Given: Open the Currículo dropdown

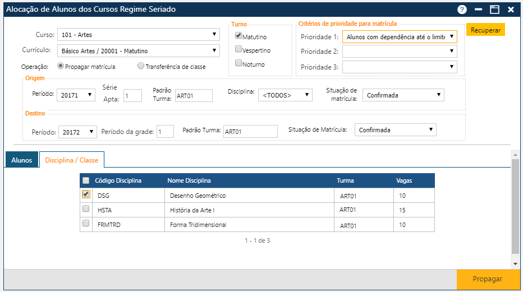Looking at the screenshot, I should (x=139, y=51).
